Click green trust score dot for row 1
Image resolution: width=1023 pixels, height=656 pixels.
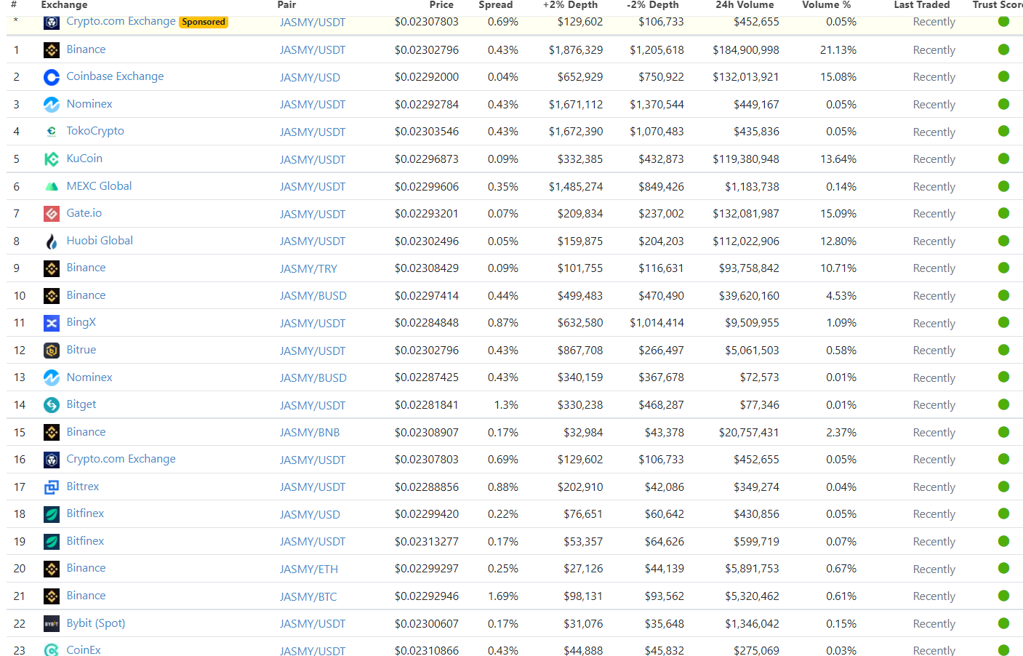pyautogui.click(x=1003, y=49)
